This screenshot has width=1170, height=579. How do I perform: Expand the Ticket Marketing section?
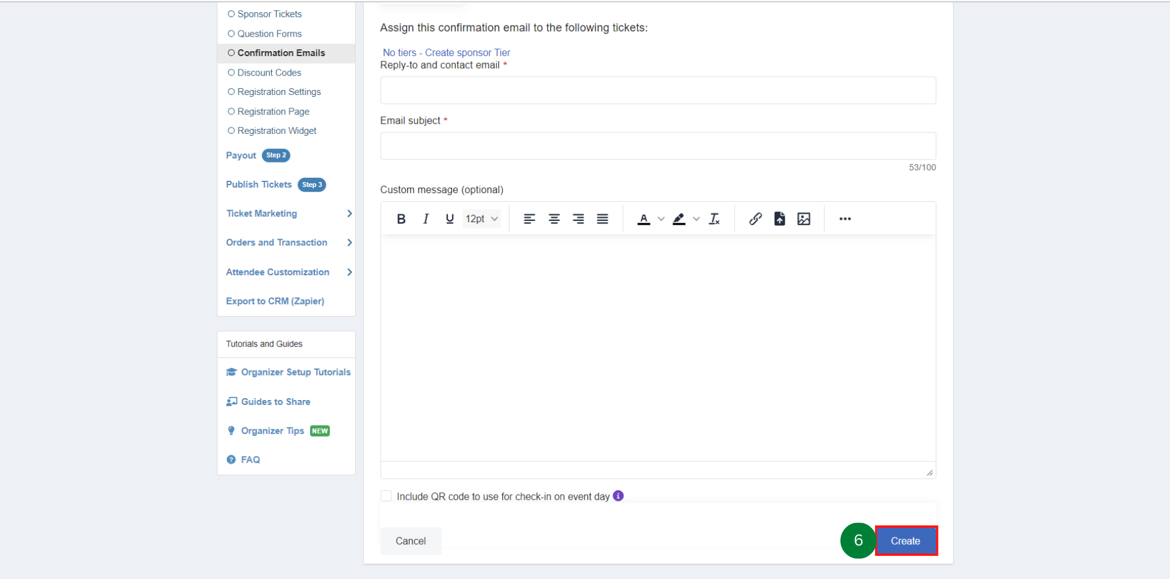tap(261, 214)
